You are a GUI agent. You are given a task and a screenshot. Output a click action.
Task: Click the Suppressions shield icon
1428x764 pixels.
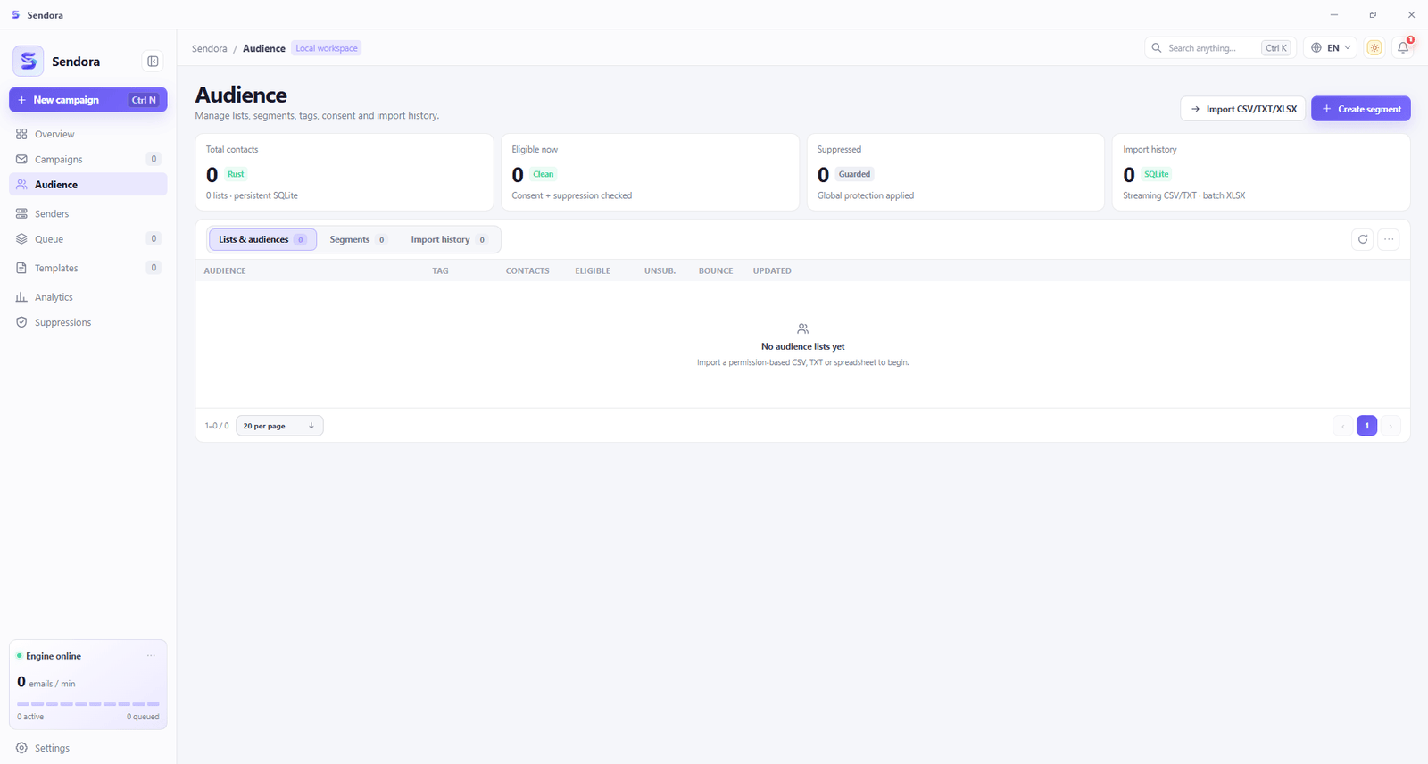(21, 322)
